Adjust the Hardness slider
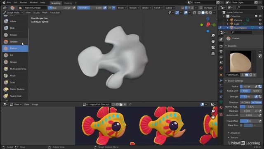This screenshot has height=149, width=264. pyautogui.click(x=247, y=111)
